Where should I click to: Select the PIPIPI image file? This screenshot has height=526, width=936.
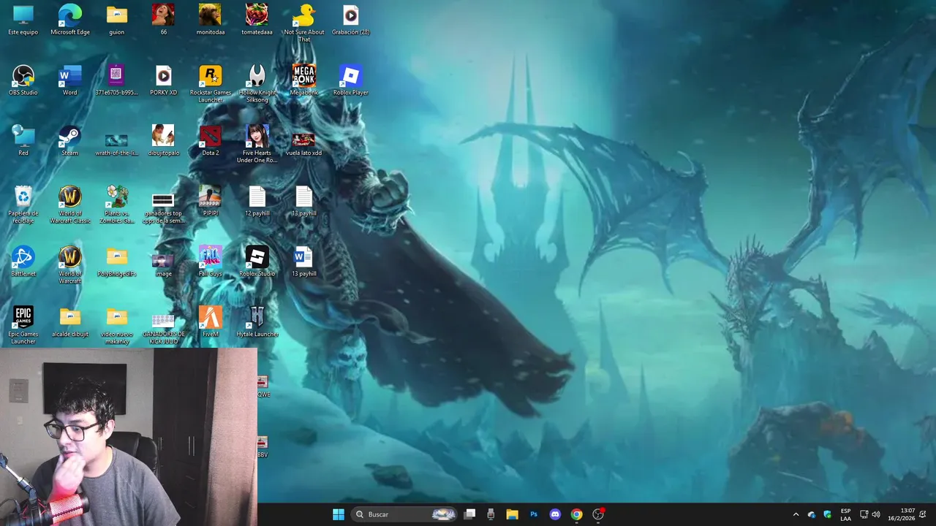210,201
